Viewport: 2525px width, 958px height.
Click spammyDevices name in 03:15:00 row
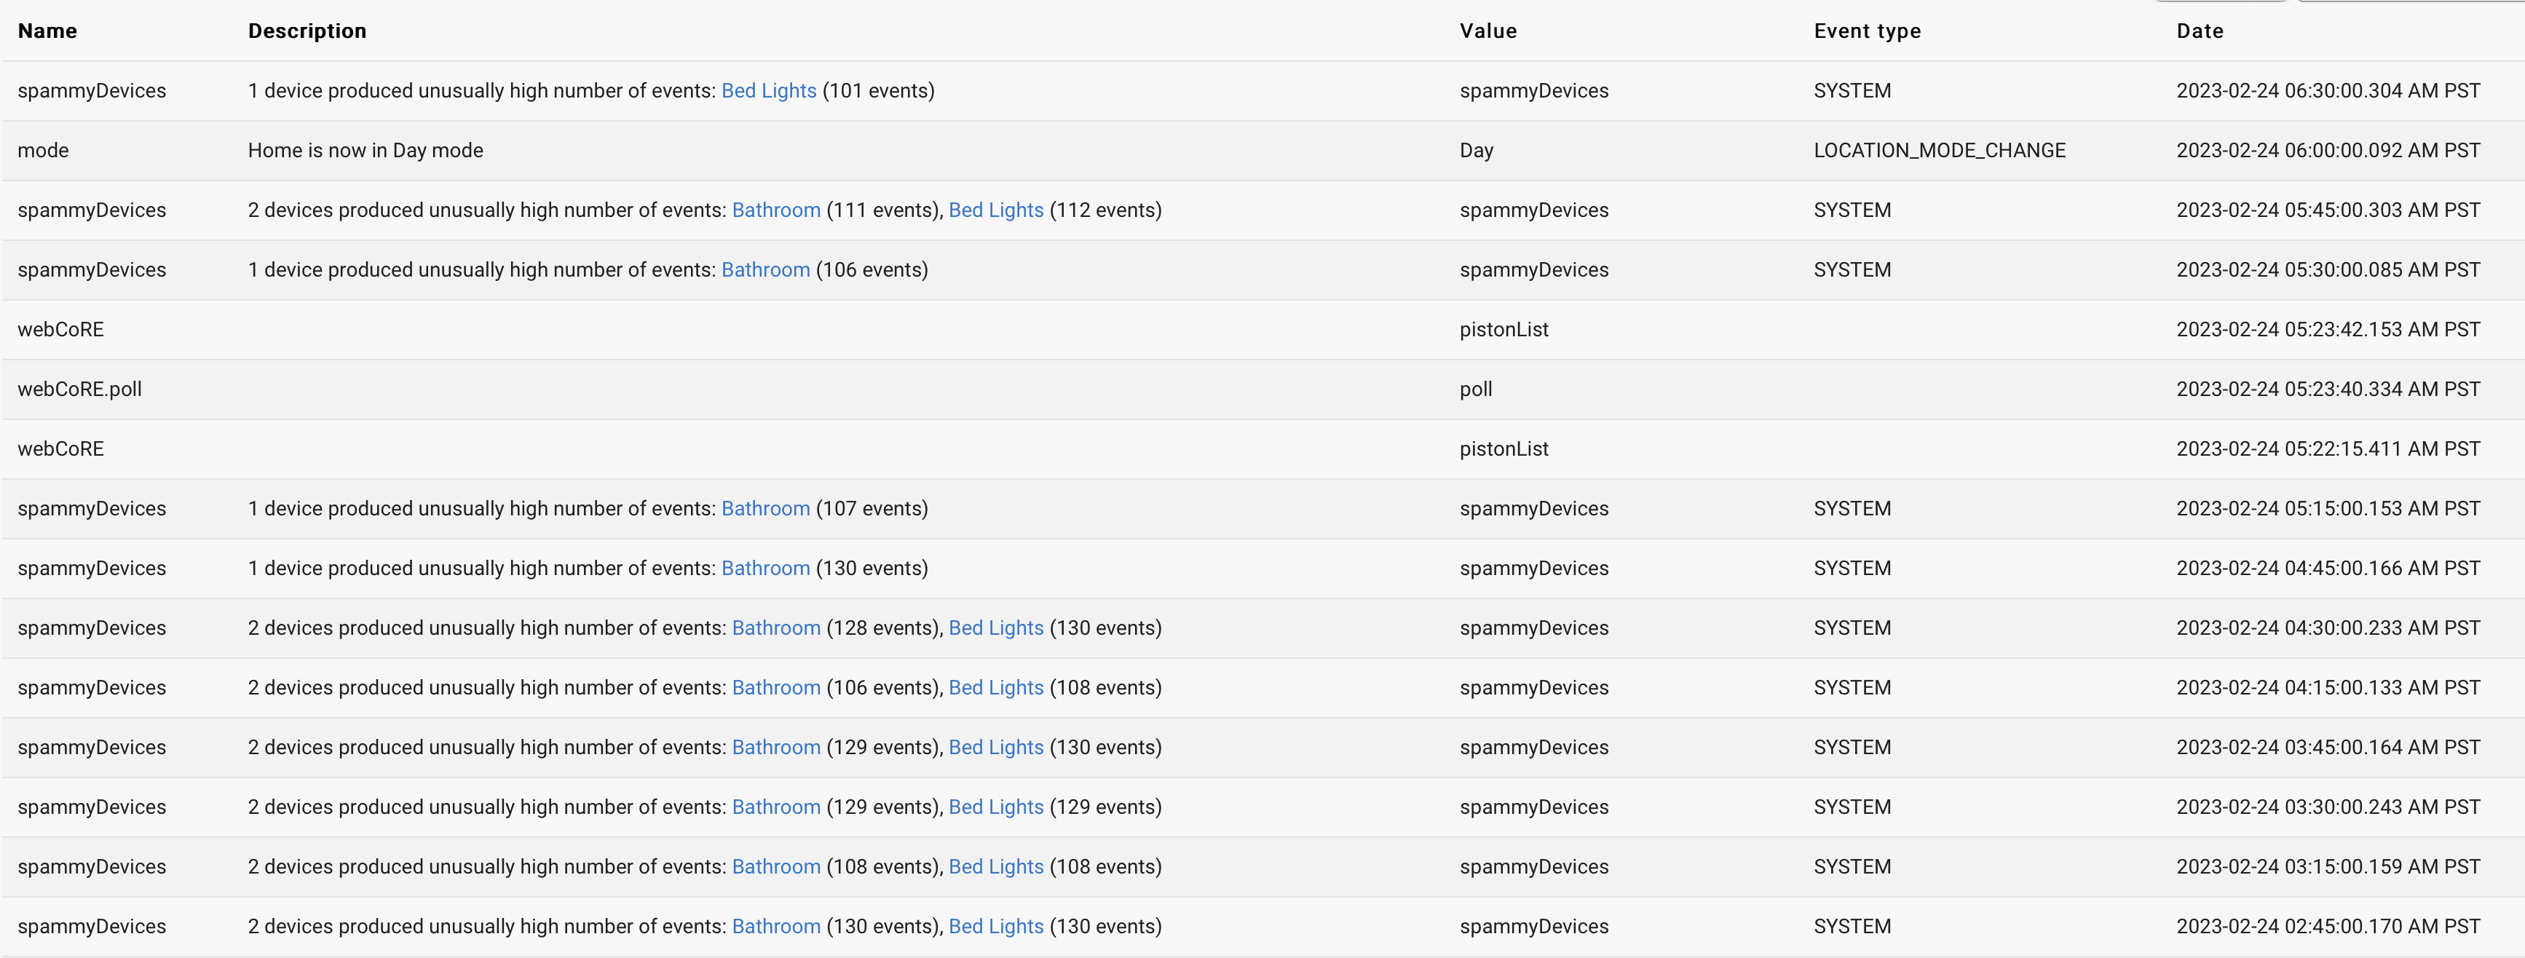(x=92, y=868)
